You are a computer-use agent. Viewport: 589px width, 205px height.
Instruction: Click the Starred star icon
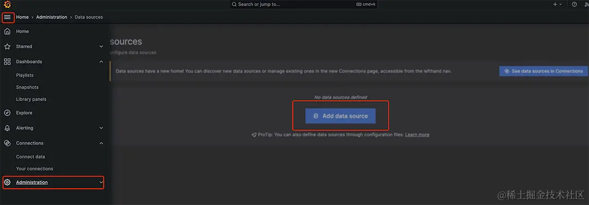(7, 46)
